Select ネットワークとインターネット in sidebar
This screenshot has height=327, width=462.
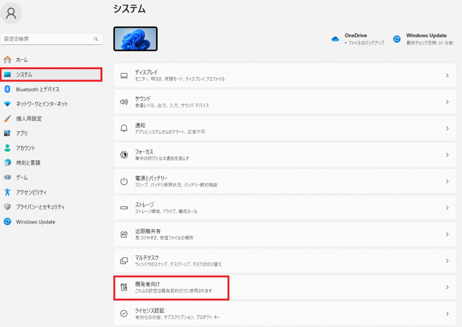(42, 104)
